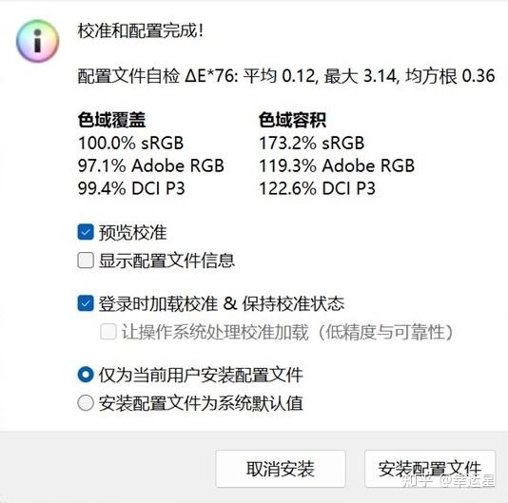Image resolution: width=508 pixels, height=503 pixels.
Task: Click the 校准和配置完成! heading text
Action: point(141,31)
